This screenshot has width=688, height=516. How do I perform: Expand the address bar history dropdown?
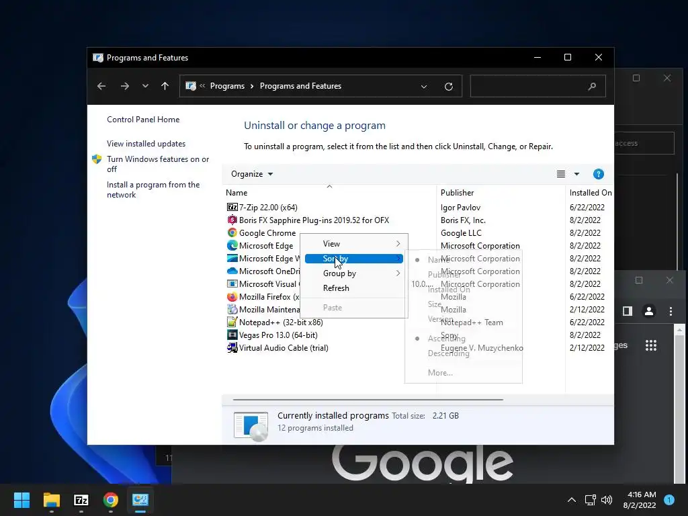click(x=424, y=87)
